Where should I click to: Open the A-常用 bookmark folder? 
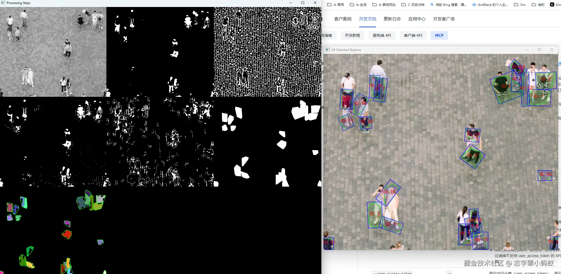coord(336,5)
